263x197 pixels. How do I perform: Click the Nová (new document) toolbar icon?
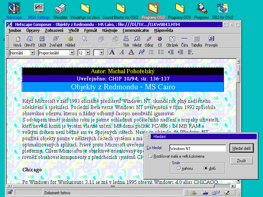[x=17, y=41]
